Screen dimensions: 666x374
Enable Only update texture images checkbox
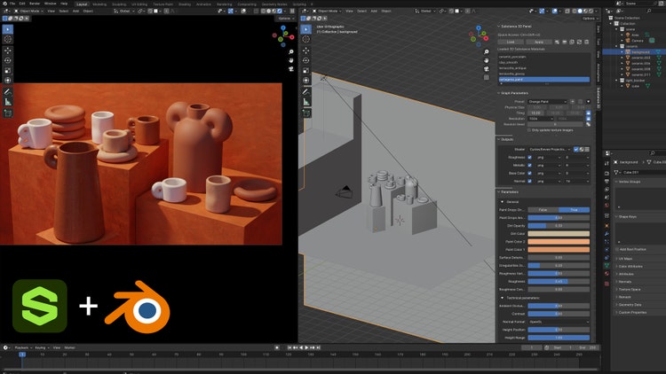(x=529, y=130)
